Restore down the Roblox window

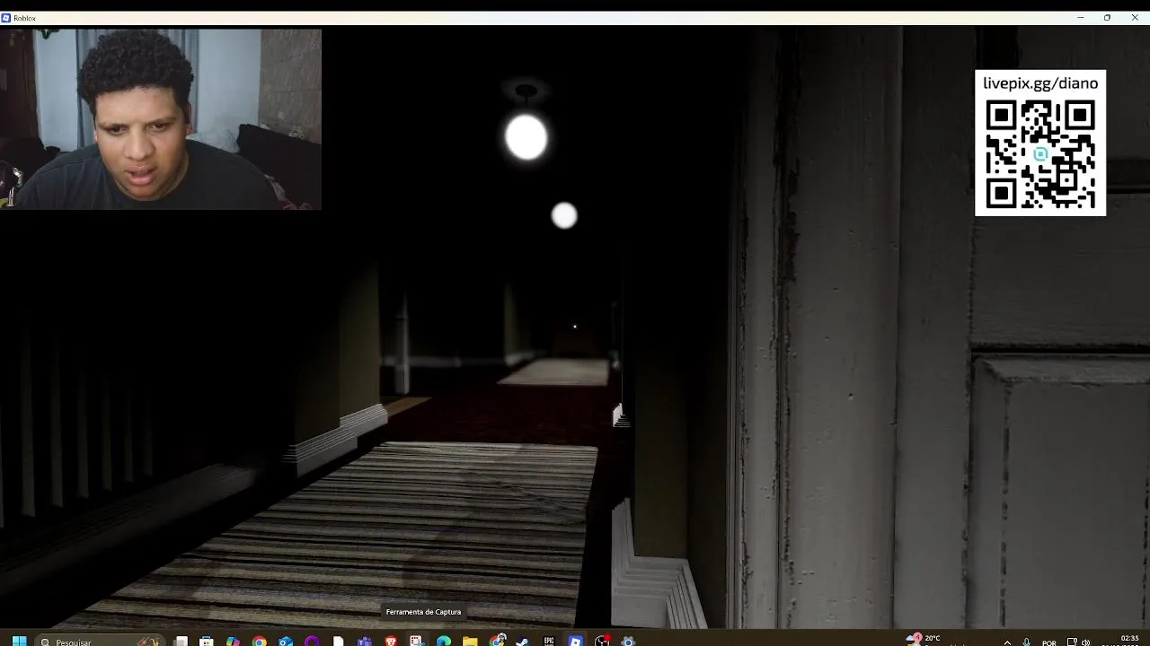pyautogui.click(x=1107, y=18)
